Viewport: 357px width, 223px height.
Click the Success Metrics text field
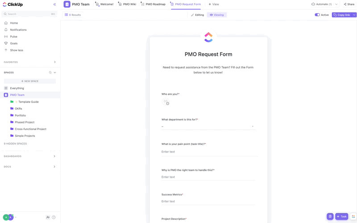pos(208,202)
